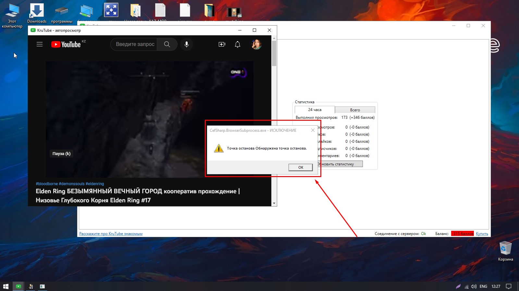This screenshot has width=519, height=291.
Task: Click the #demonssouls hashtag link
Action: 72,184
